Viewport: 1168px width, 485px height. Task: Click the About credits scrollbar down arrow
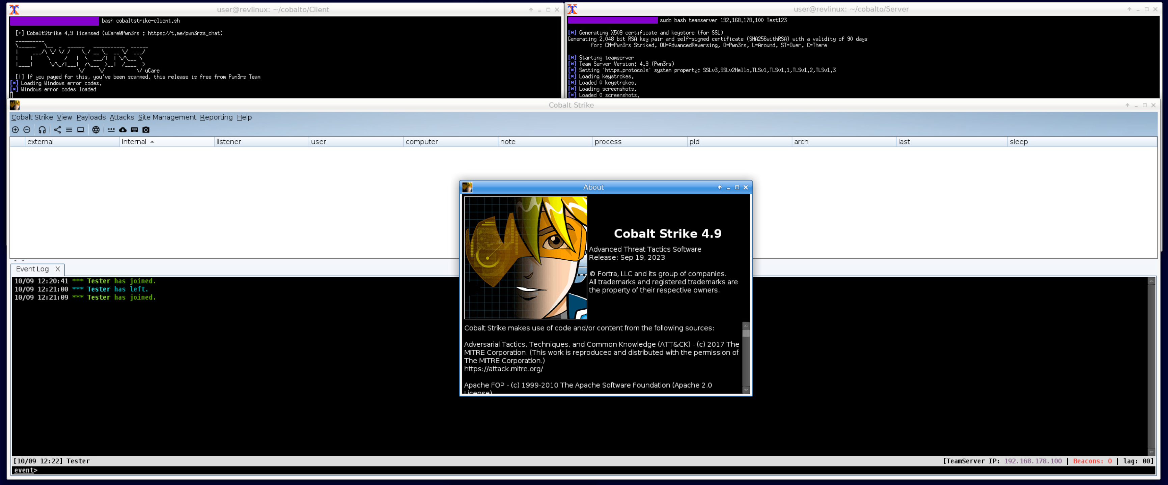746,390
